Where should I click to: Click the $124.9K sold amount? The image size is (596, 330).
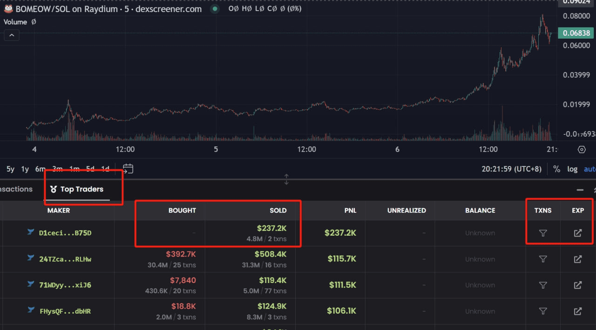tap(272, 306)
